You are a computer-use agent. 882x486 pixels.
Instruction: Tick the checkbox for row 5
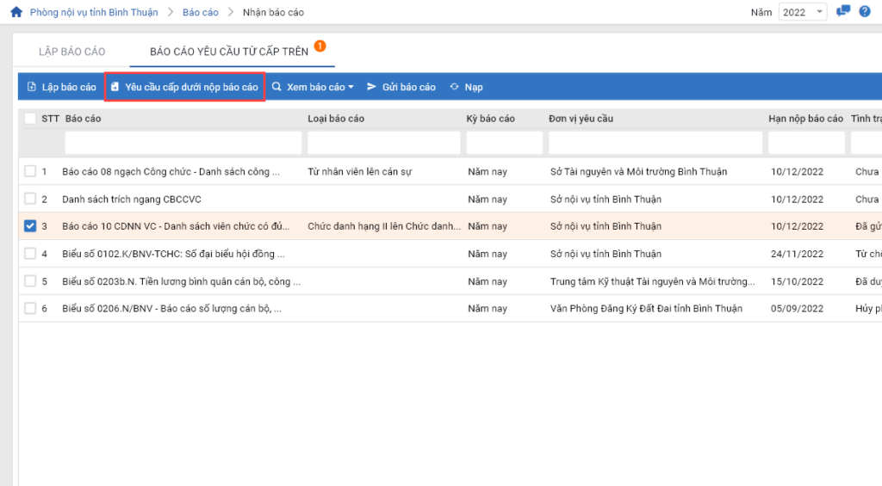point(30,281)
